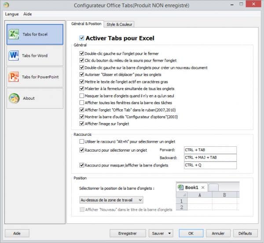Toggle Clic du bouton du milieu pour fermer l'onglet
The image size is (264, 243).
tap(82, 60)
